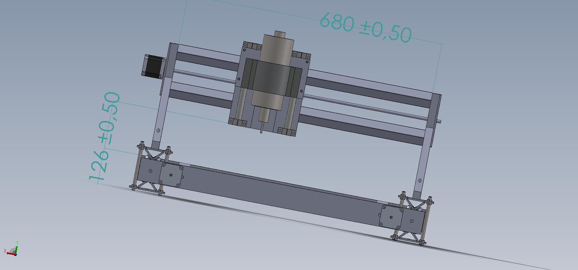Select the cylindrical spindle motor body
The width and height of the screenshot is (578, 270).
(272, 73)
